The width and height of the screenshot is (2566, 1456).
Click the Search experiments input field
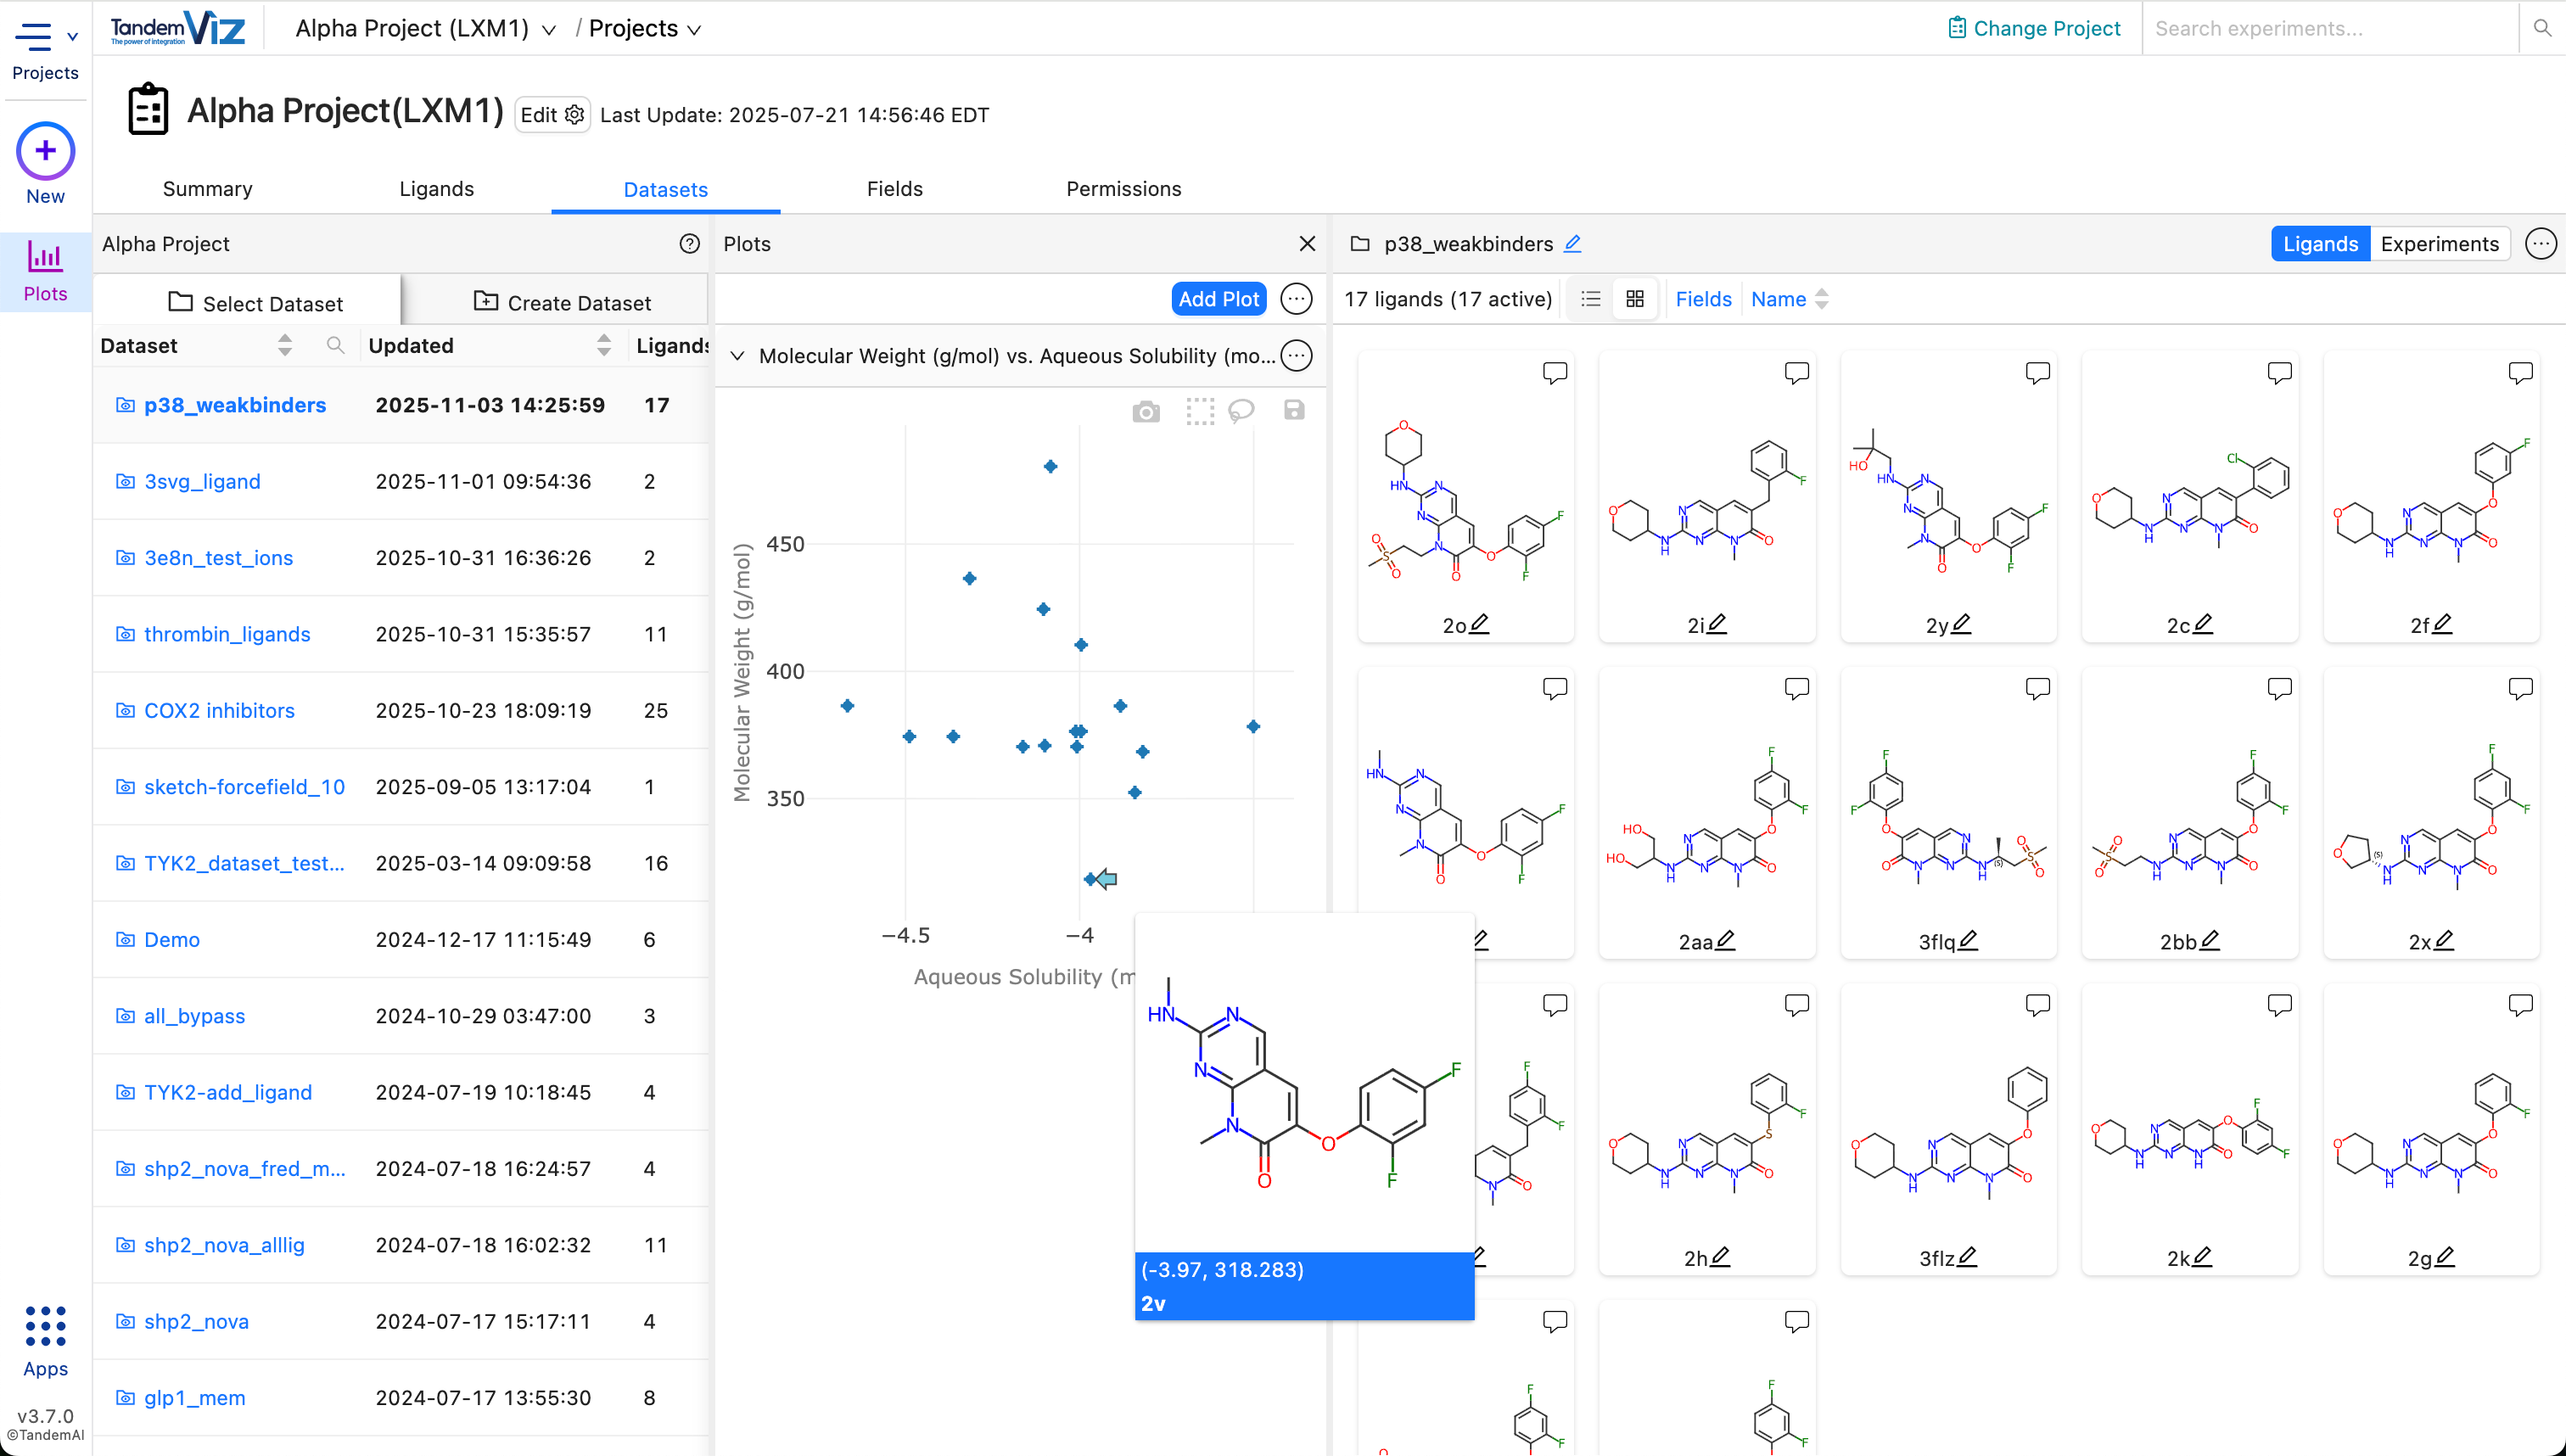click(2330, 29)
